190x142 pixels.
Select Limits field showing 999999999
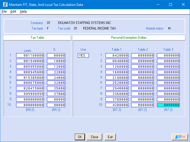click(30, 94)
